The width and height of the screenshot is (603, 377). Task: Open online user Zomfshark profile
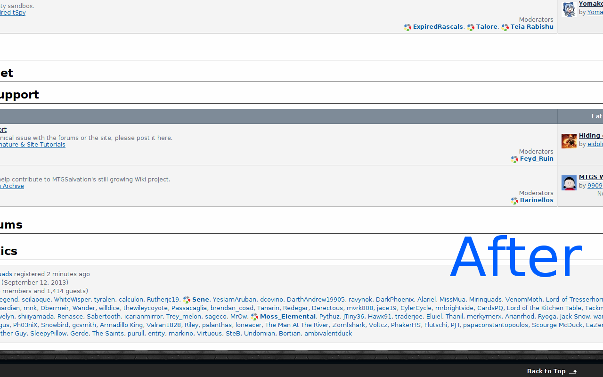click(x=349, y=325)
